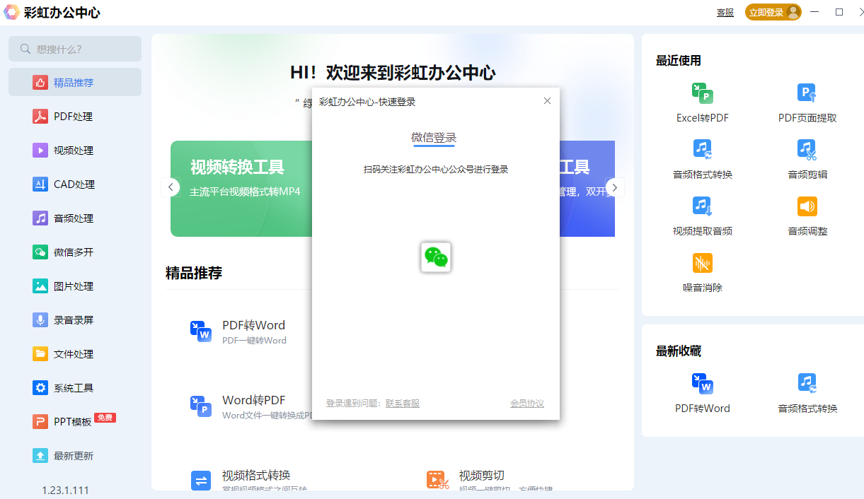Click the 图片处理 picture icon in sidebar
This screenshot has height=499, width=864.
(x=40, y=286)
